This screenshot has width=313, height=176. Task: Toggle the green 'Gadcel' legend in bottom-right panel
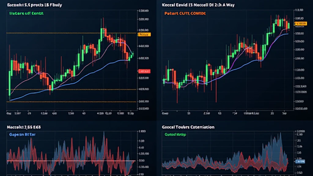point(175,134)
